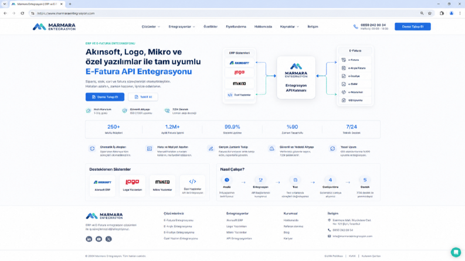Click the Logo brand in ERP Sistemleri diagram
465x261 pixels.
pyautogui.click(x=239, y=73)
